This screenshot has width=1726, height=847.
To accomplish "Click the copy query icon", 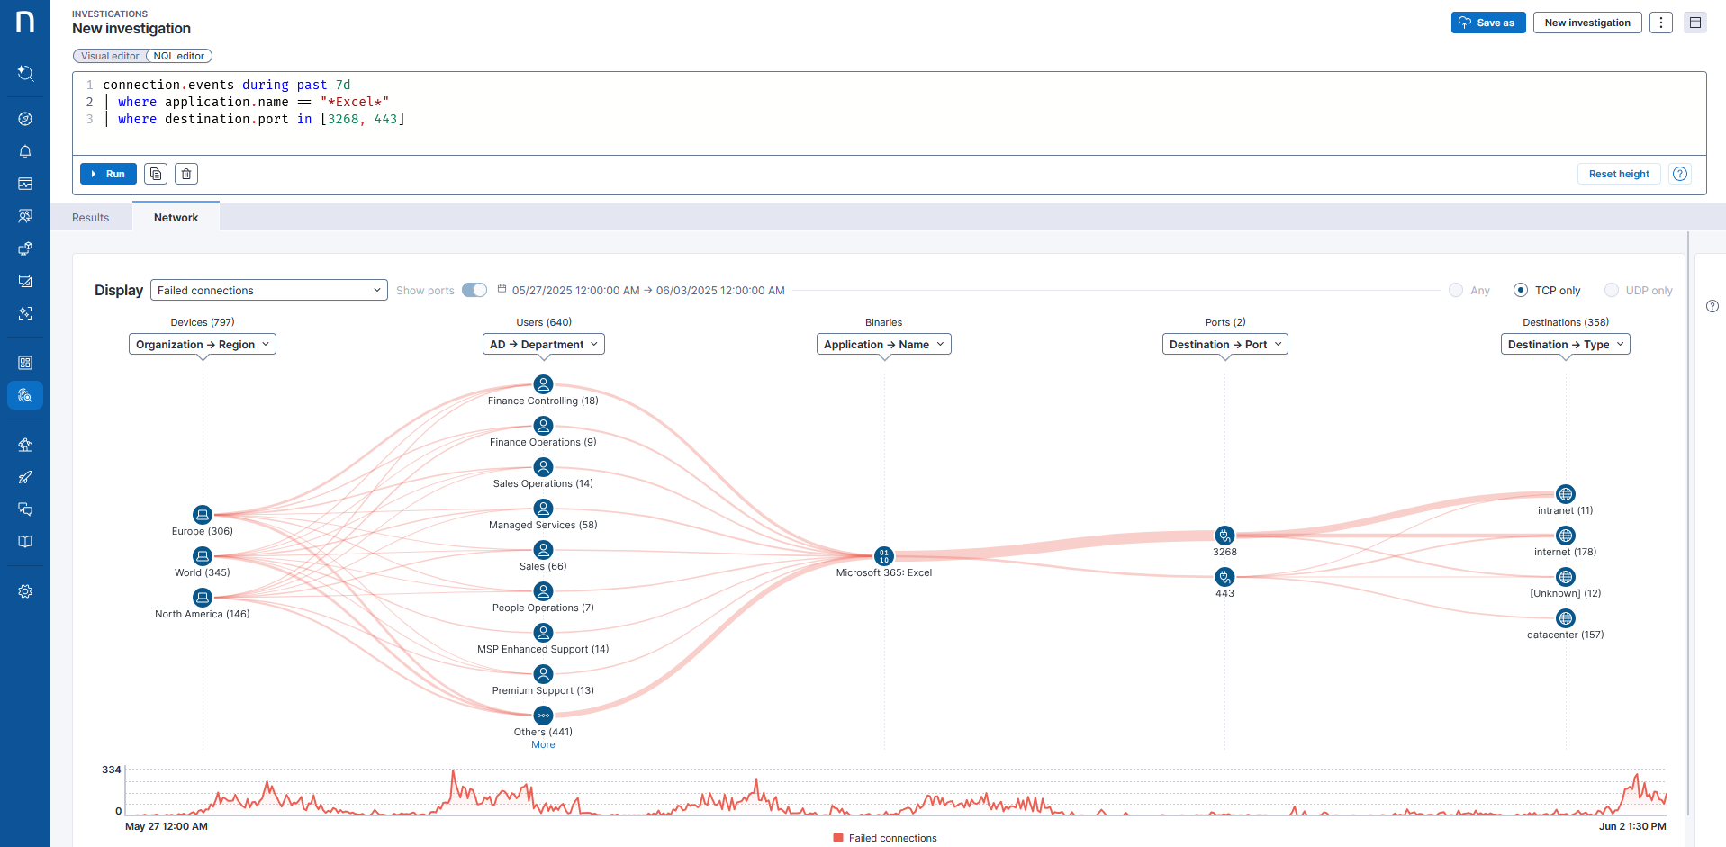I will click(156, 174).
